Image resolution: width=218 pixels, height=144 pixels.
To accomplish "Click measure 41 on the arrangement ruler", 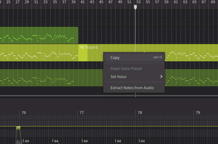I will point(82,2).
